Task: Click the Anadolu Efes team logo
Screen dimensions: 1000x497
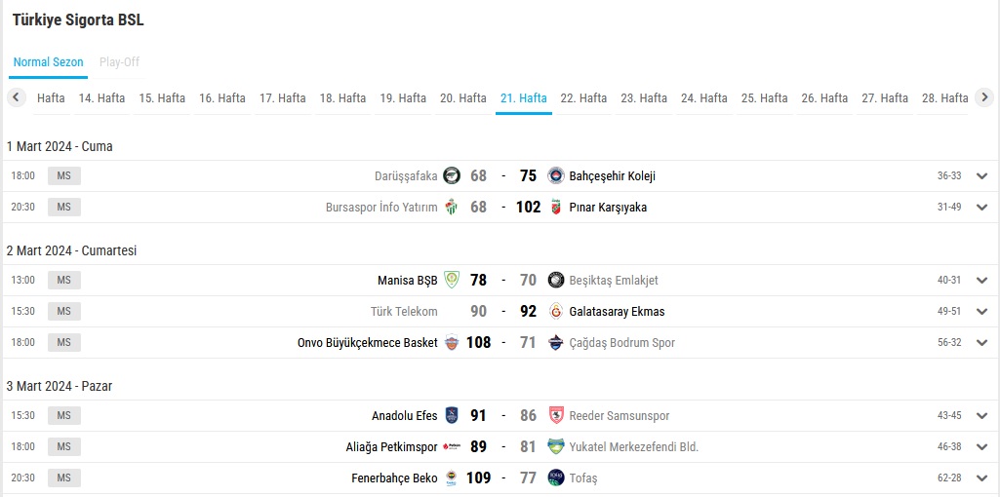Action: coord(452,415)
